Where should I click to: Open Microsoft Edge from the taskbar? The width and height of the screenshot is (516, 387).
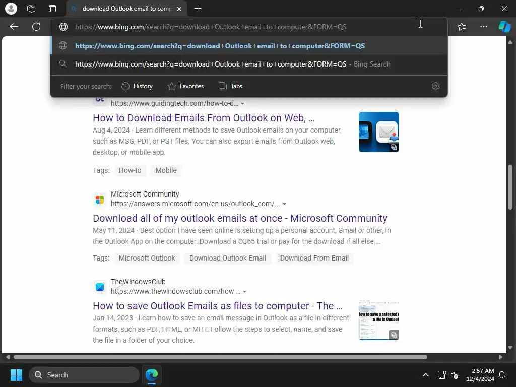pos(152,375)
